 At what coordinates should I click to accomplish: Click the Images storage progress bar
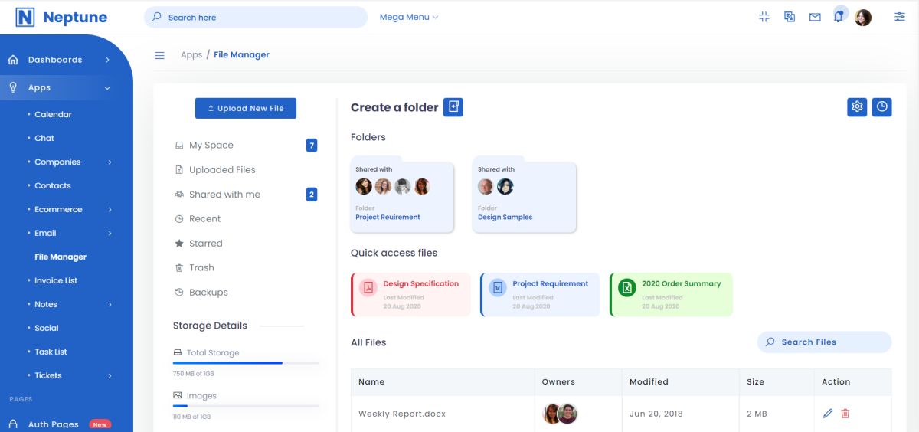pyautogui.click(x=246, y=405)
